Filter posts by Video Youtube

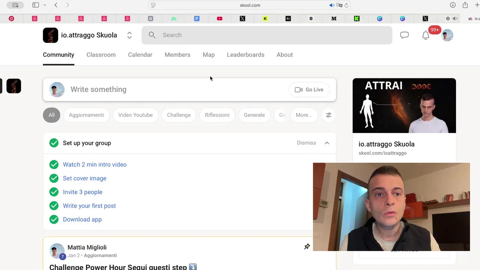point(135,115)
